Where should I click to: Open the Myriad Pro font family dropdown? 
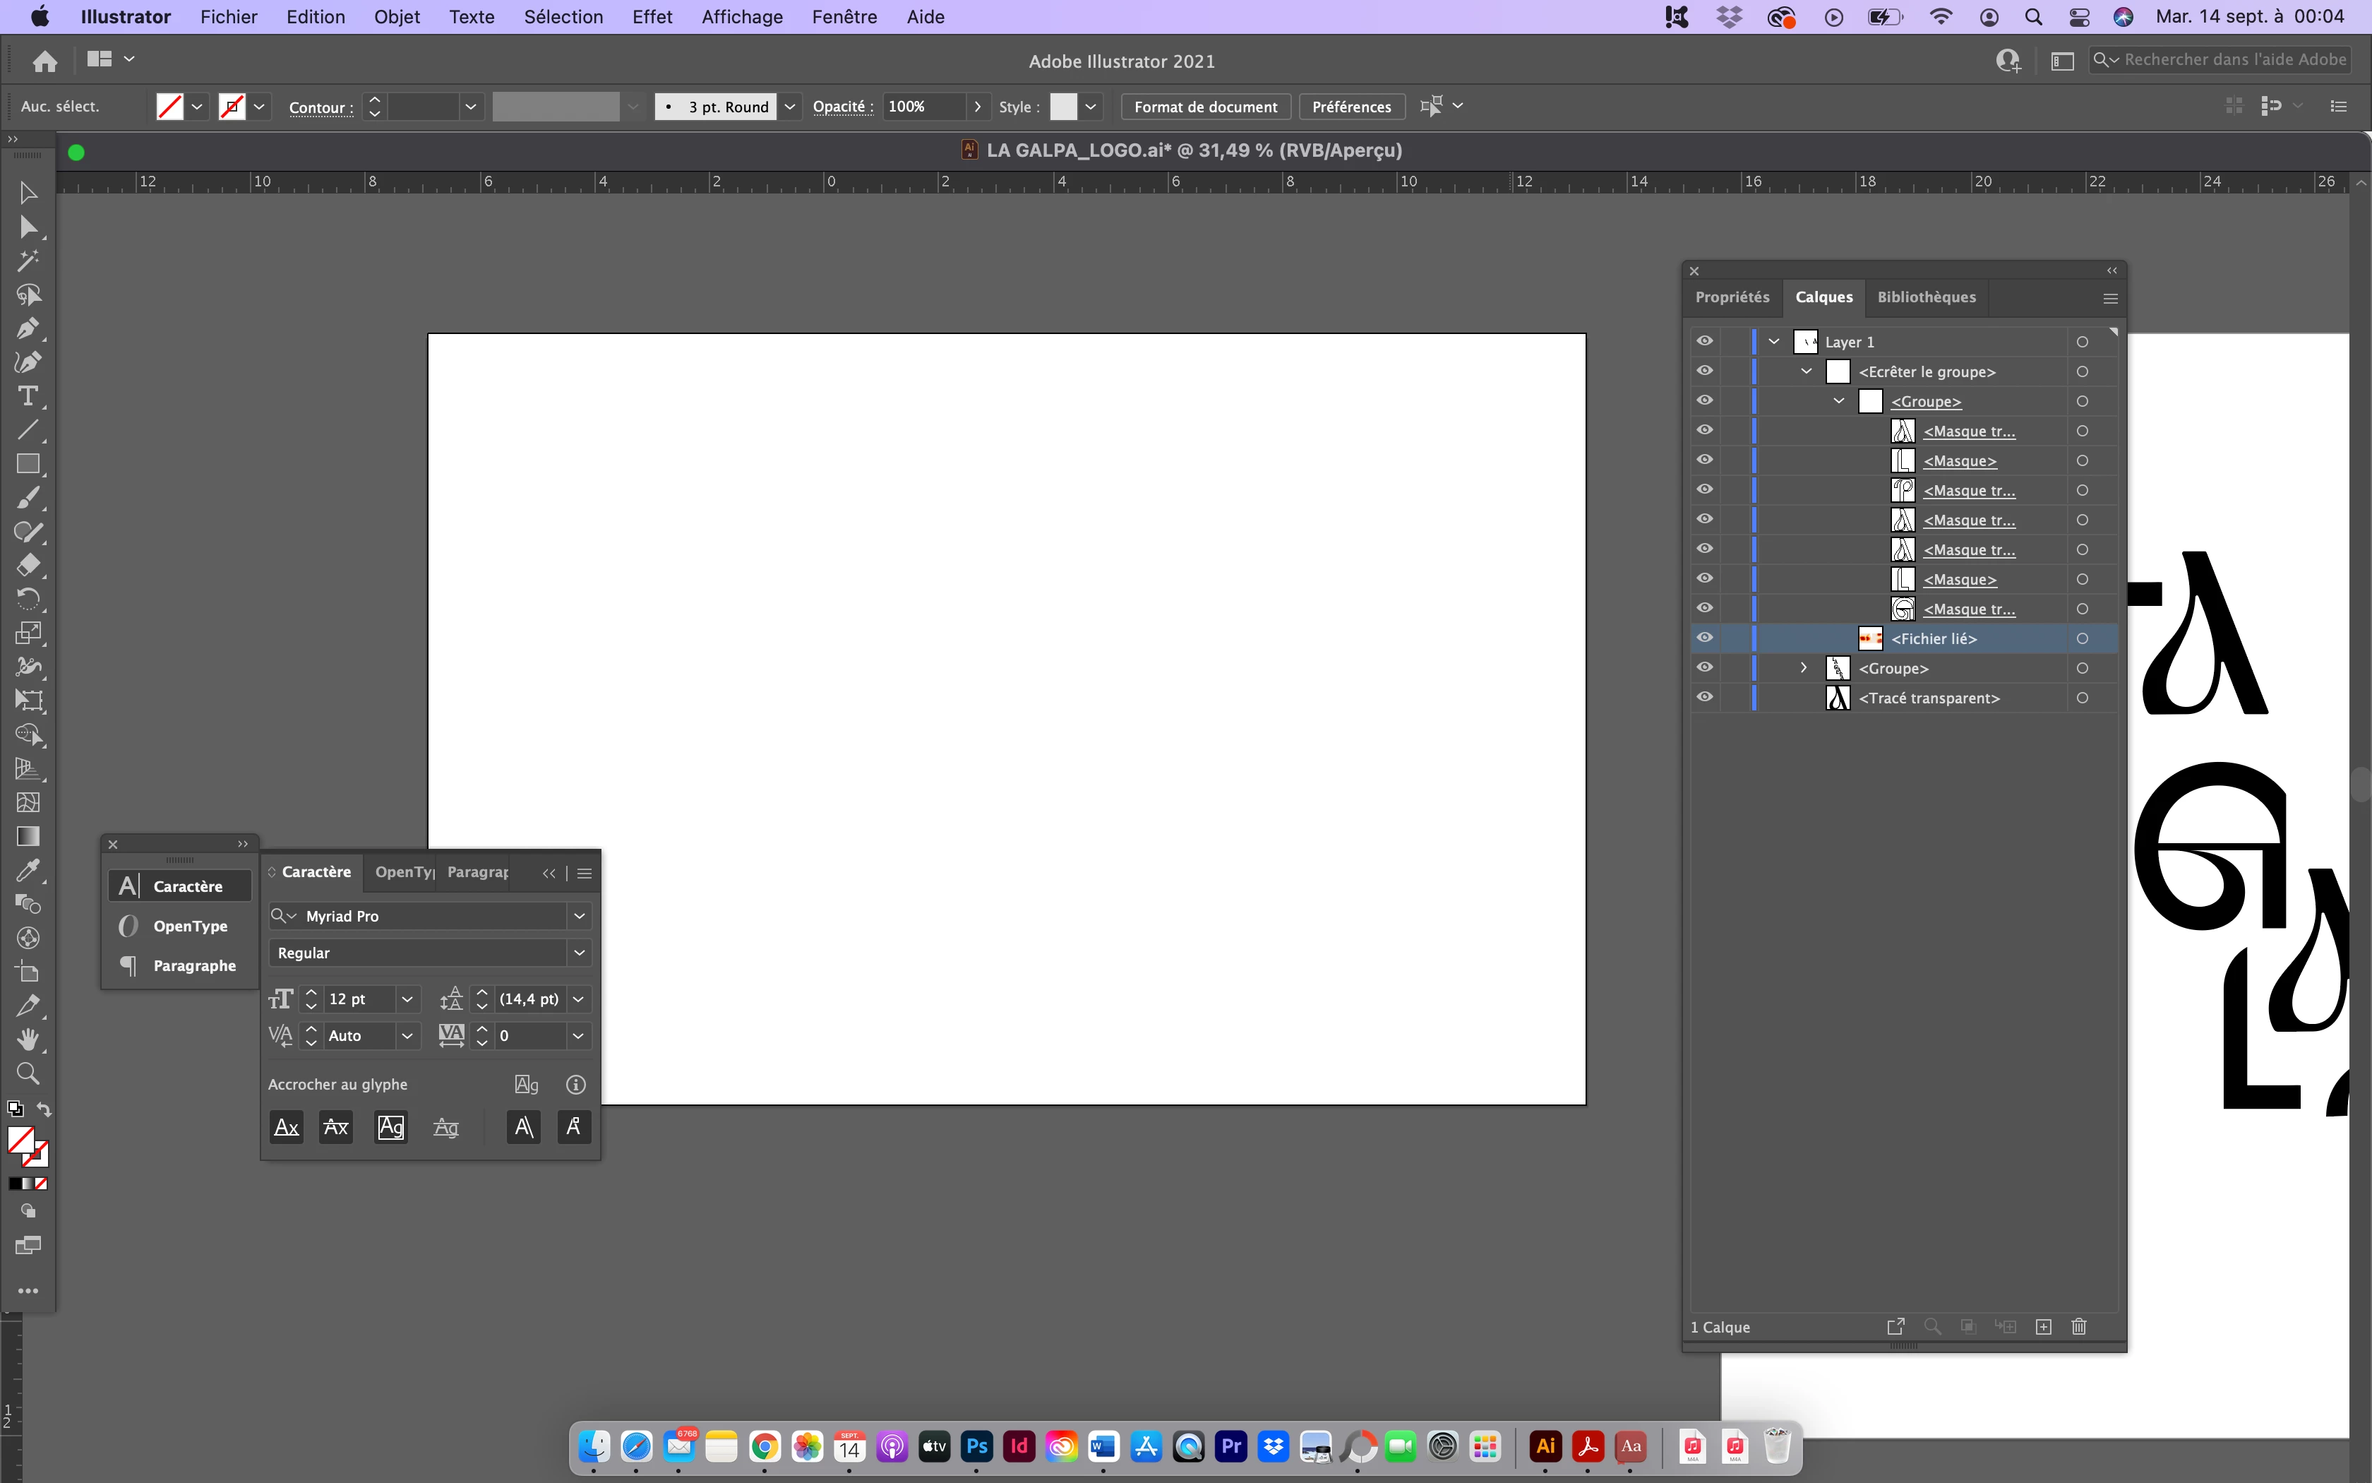click(580, 916)
